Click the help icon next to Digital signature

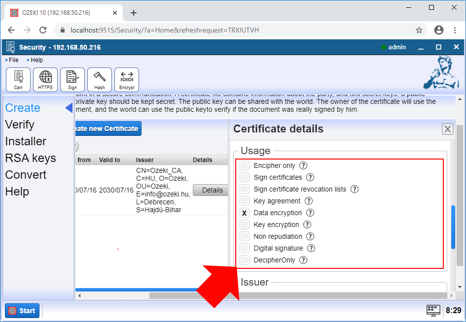(311, 249)
